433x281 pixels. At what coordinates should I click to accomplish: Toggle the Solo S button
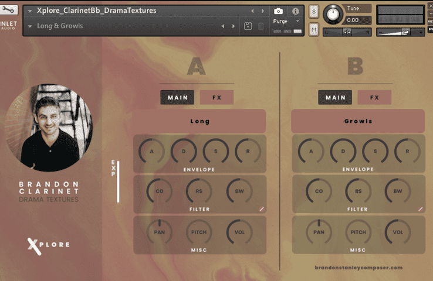click(314, 11)
